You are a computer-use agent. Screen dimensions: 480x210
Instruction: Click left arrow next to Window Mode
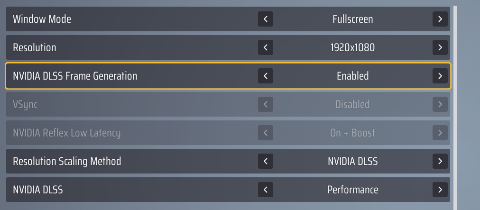[266, 19]
